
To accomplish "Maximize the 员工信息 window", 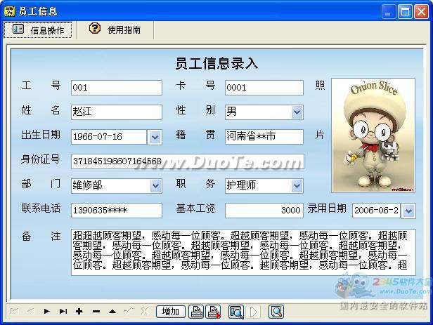I will pos(405,12).
